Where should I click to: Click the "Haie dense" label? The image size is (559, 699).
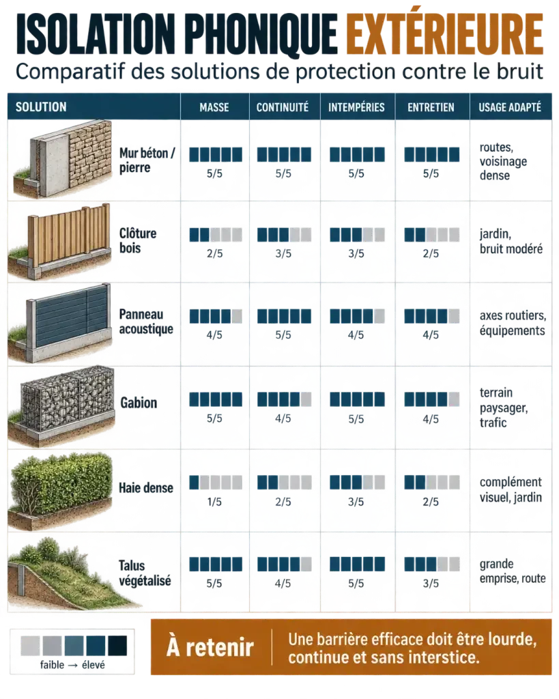pyautogui.click(x=146, y=487)
